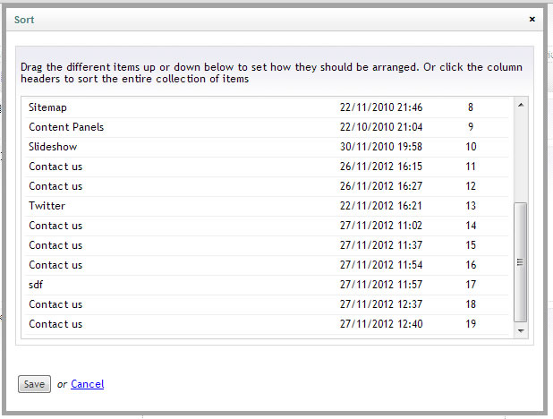The height and width of the screenshot is (419, 553).
Task: Click order number 14 in the list
Action: tap(471, 226)
